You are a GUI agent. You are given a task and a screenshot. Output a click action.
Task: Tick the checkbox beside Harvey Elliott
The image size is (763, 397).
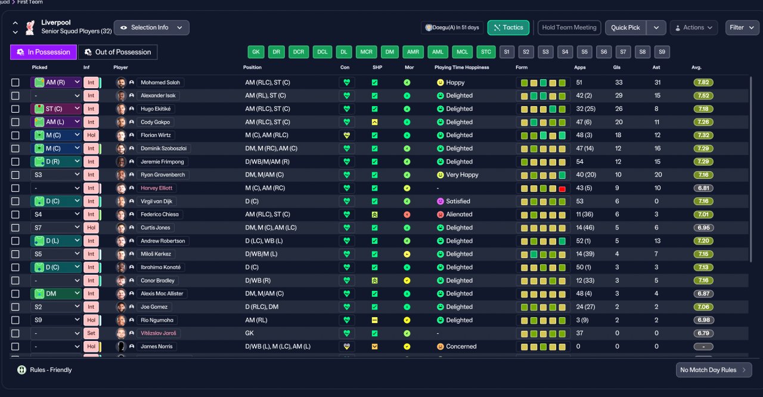tap(15, 188)
